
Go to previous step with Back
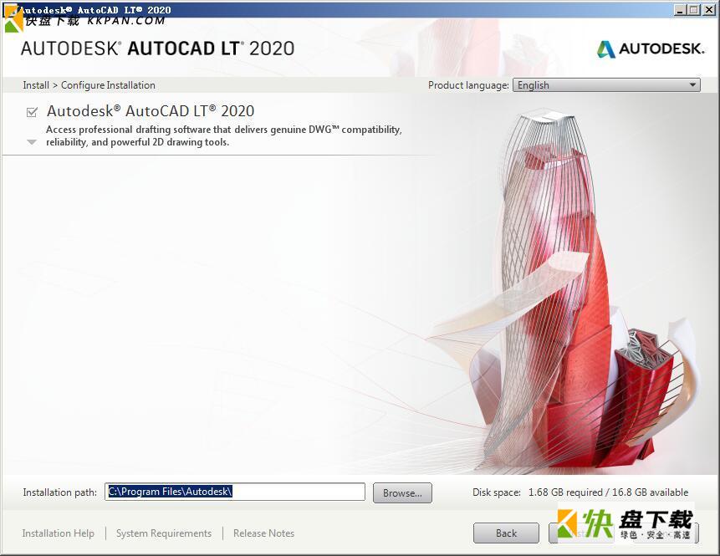point(506,533)
